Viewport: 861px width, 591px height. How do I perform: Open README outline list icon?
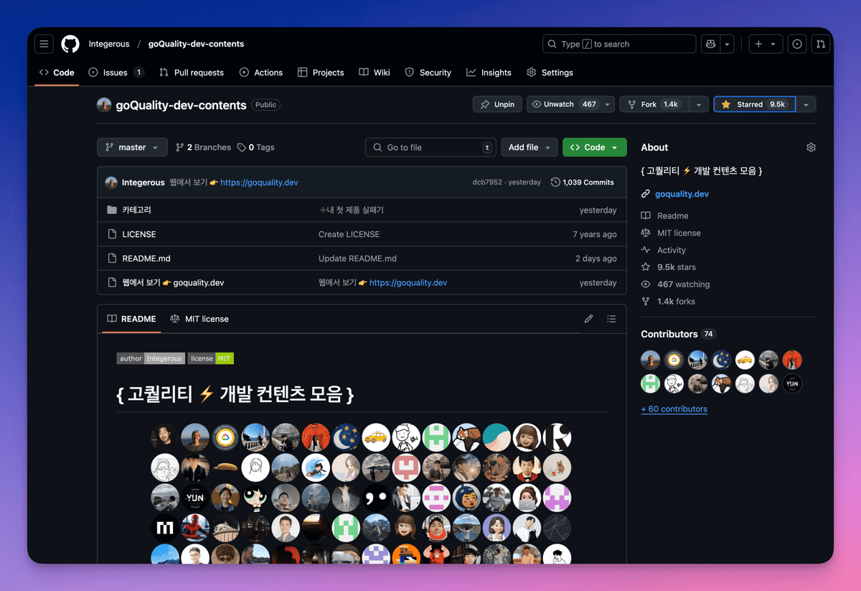pyautogui.click(x=611, y=319)
